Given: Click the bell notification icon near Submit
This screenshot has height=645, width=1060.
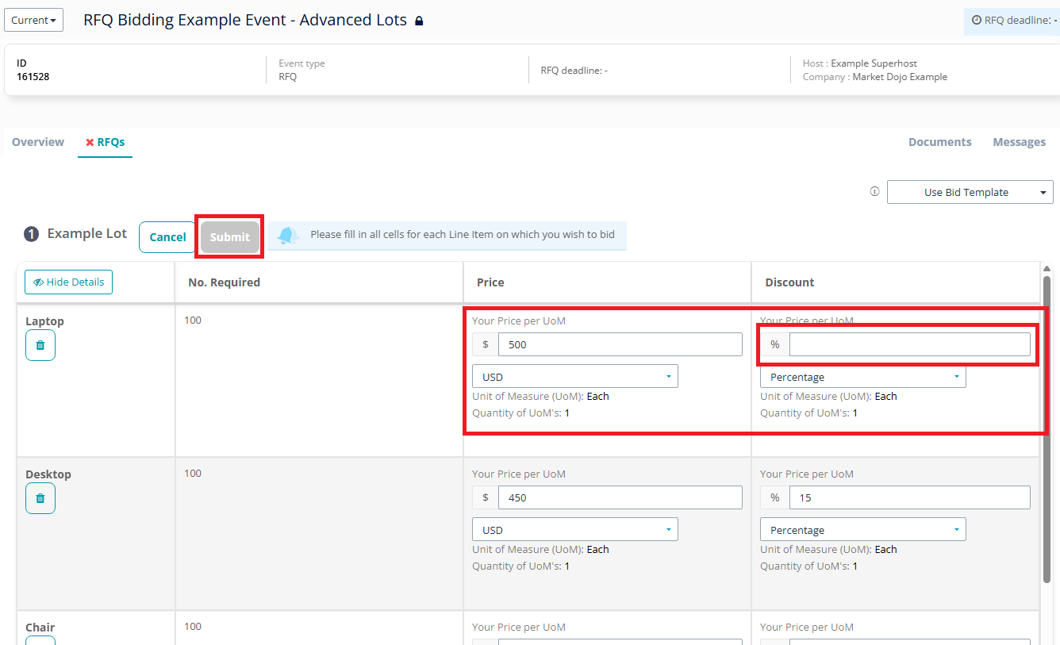Looking at the screenshot, I should tap(288, 235).
